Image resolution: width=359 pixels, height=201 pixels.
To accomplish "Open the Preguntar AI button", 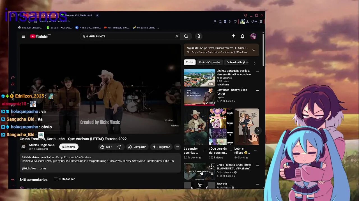I will click(161, 147).
